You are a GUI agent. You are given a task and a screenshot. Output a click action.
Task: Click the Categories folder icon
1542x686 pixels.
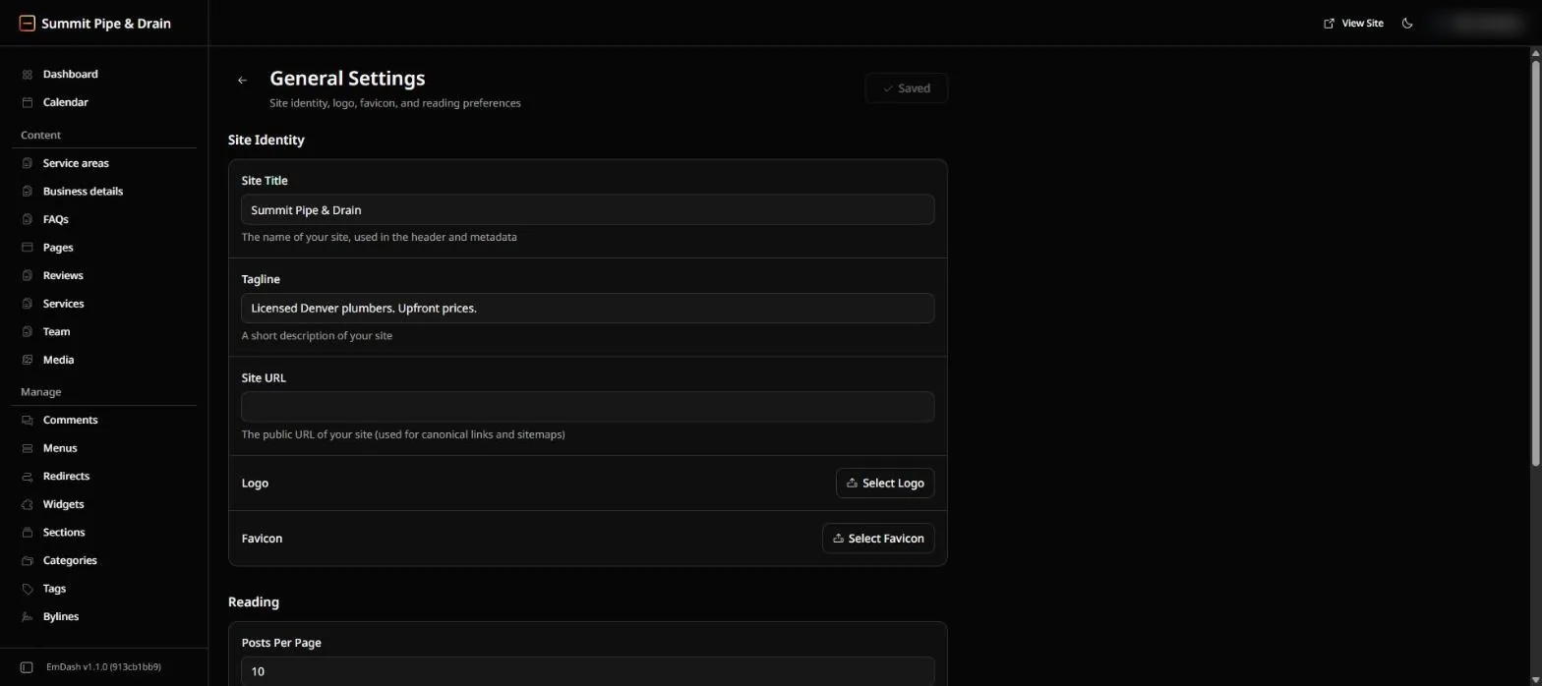click(28, 561)
